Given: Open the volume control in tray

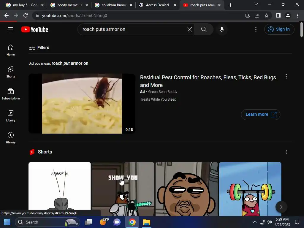Looking at the screenshot, I should pyautogui.click(x=269, y=222).
